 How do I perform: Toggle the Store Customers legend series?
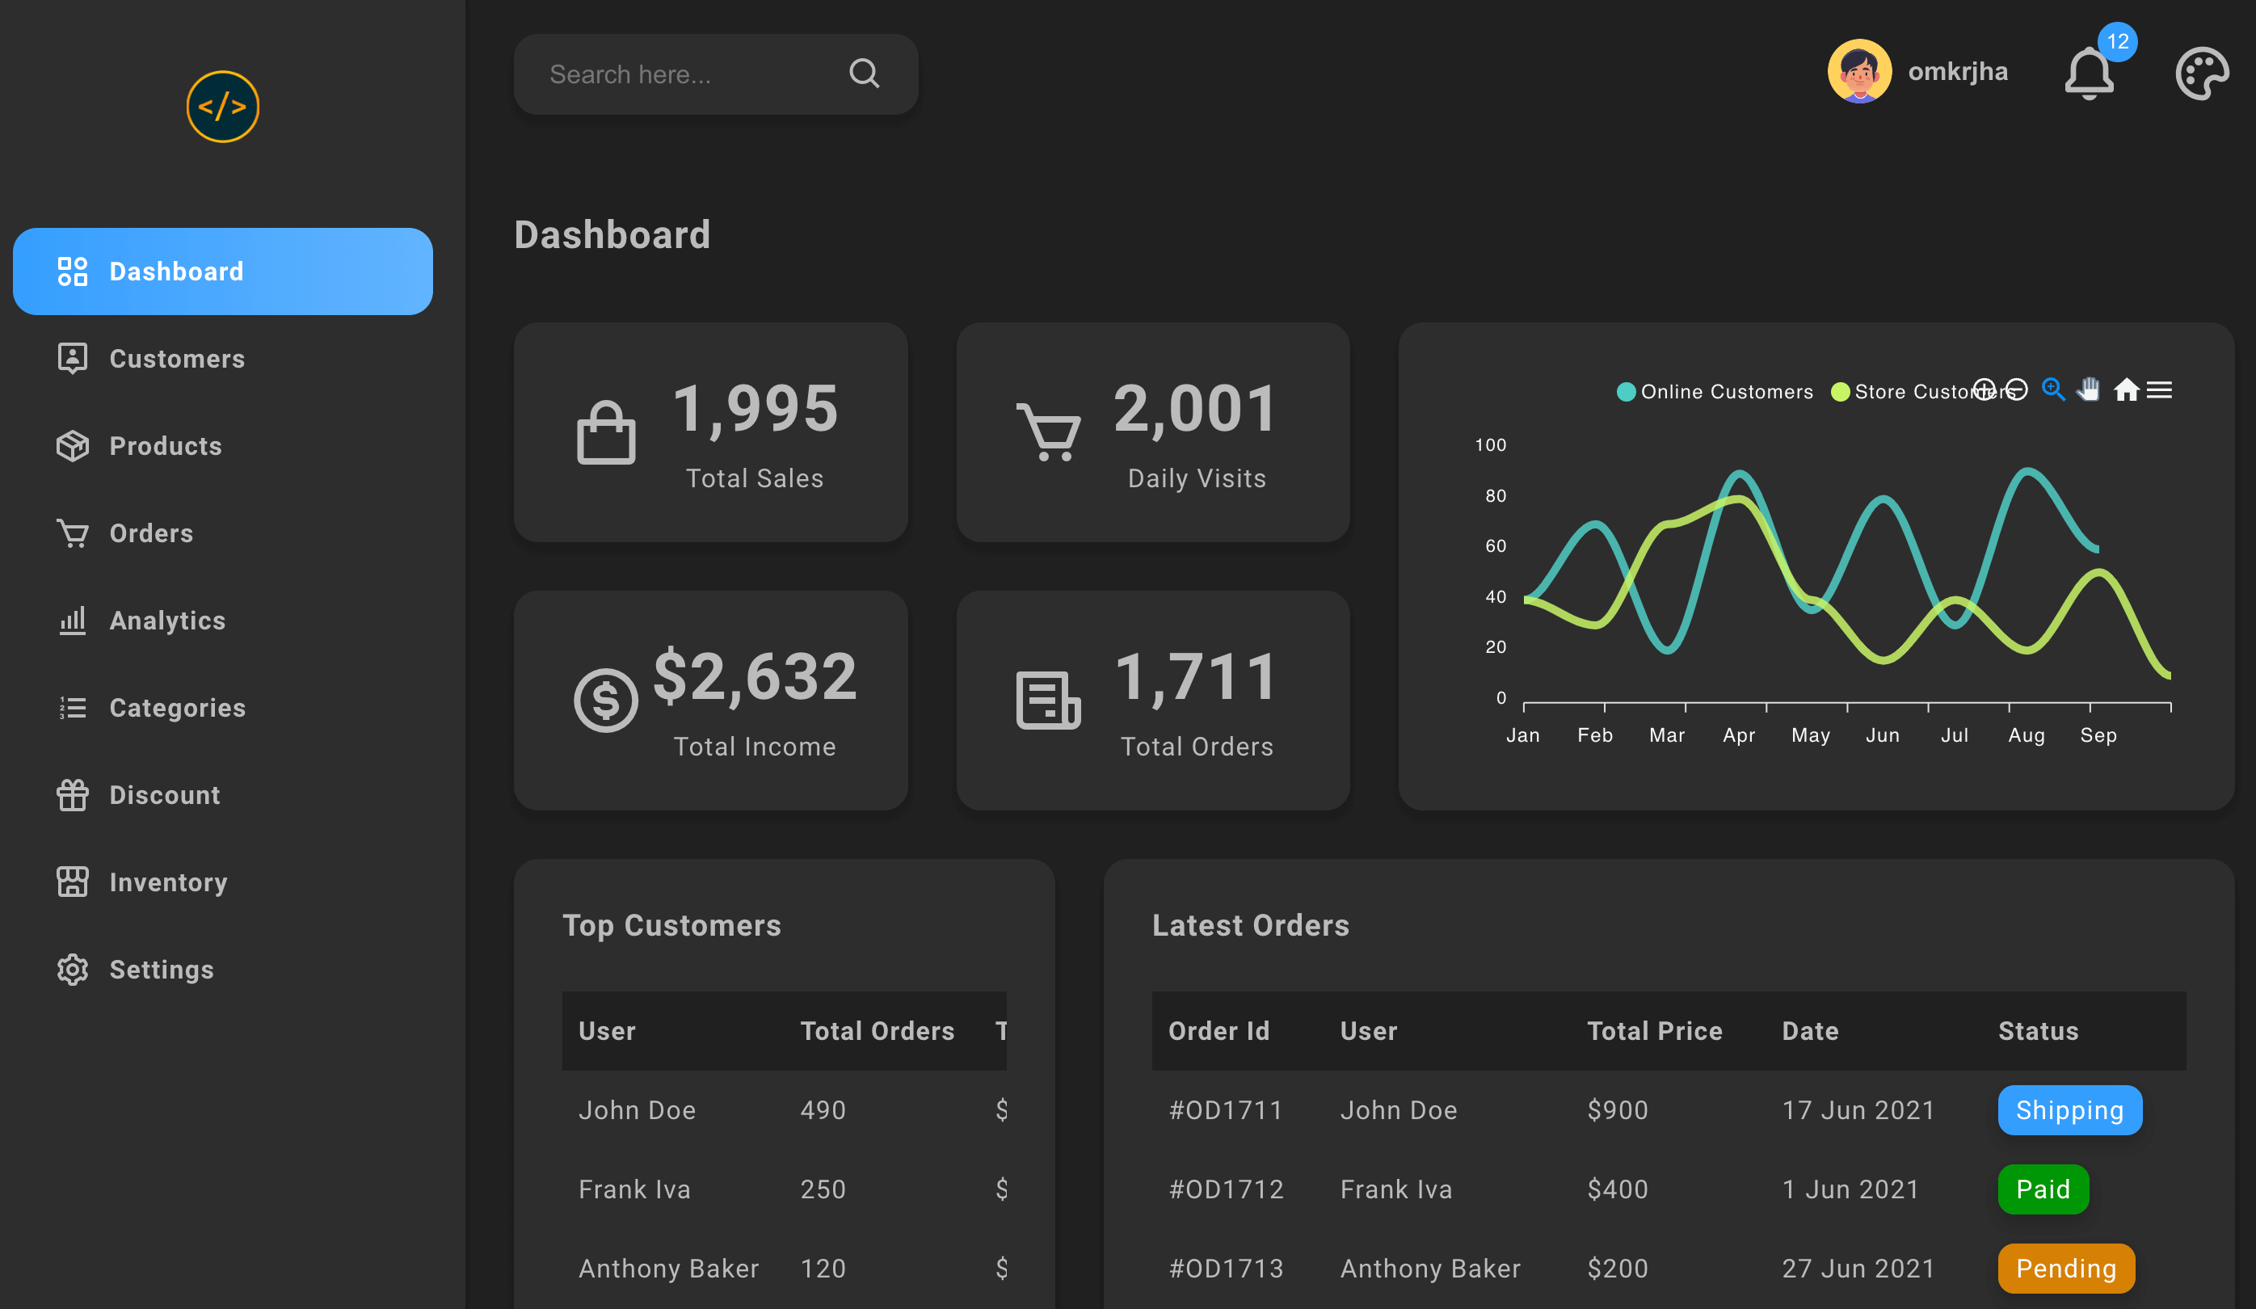(1923, 391)
